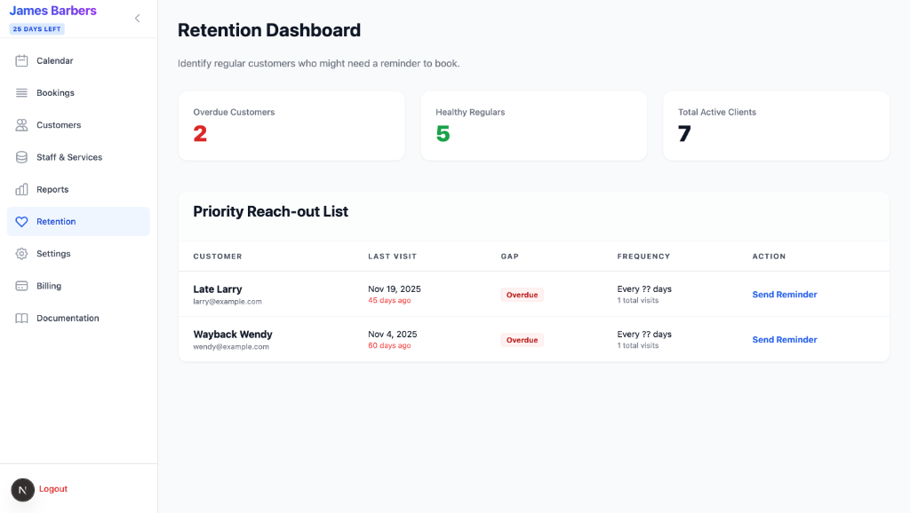The width and height of the screenshot is (910, 513).
Task: Select the Staff & Services icon
Action: [x=21, y=157]
